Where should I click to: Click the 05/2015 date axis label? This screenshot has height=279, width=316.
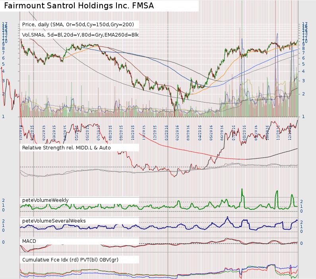(x=76, y=133)
